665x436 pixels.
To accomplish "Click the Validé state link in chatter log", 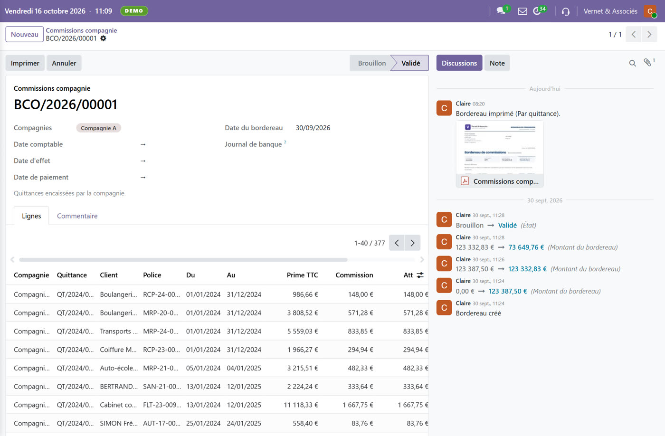I will (x=507, y=225).
